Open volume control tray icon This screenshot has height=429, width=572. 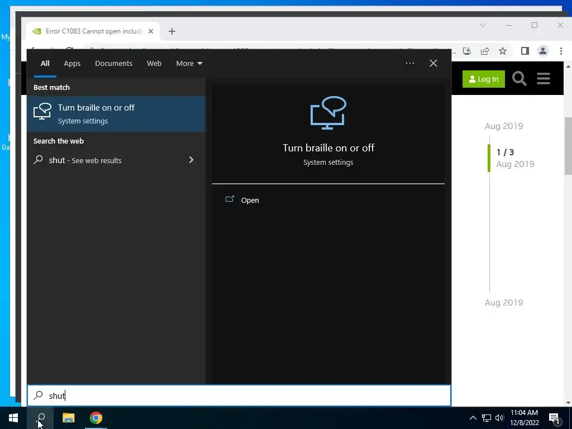(499, 418)
